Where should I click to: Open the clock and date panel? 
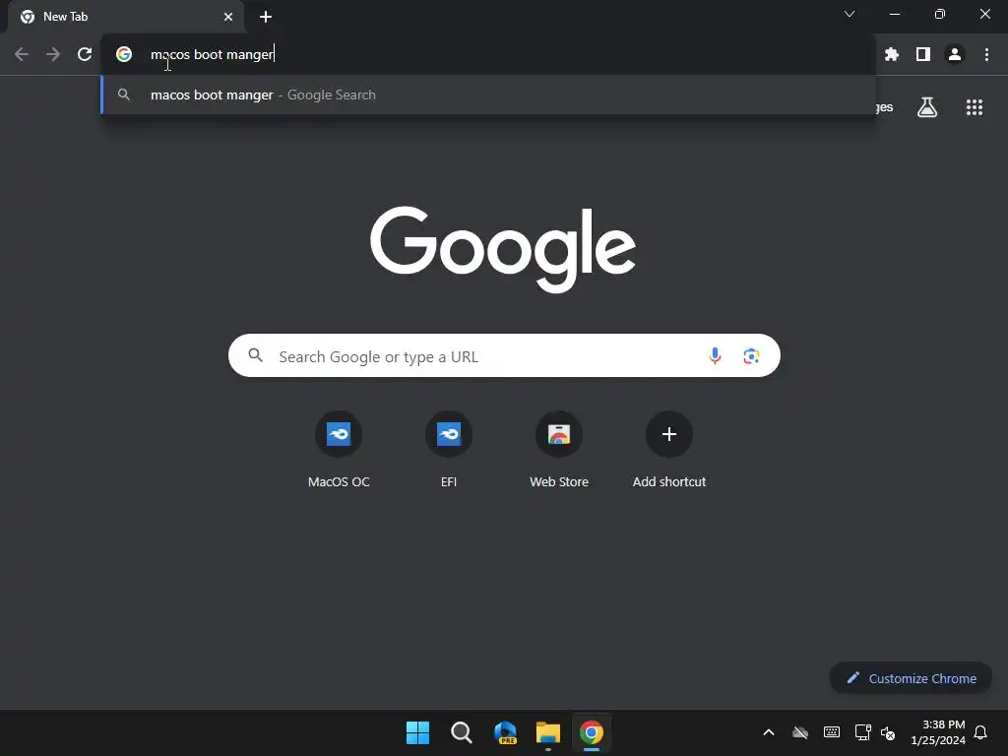[938, 732]
